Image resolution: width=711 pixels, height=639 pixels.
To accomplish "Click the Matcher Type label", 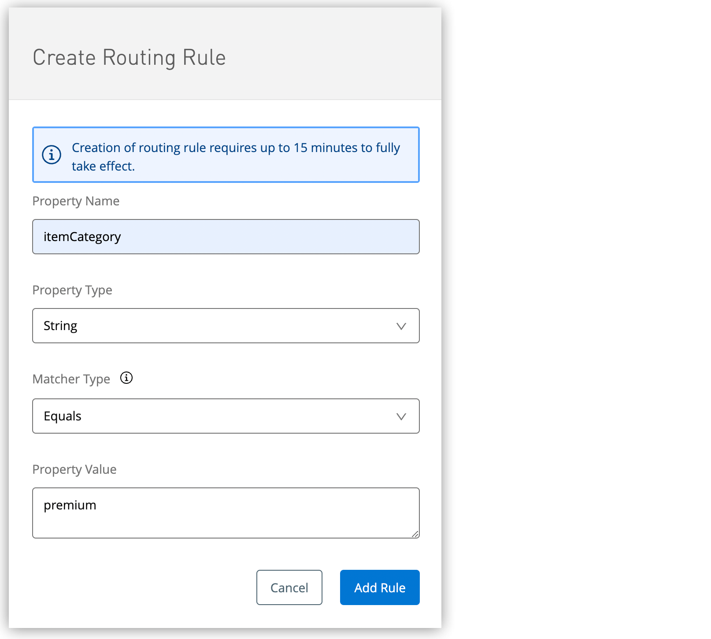I will point(71,379).
